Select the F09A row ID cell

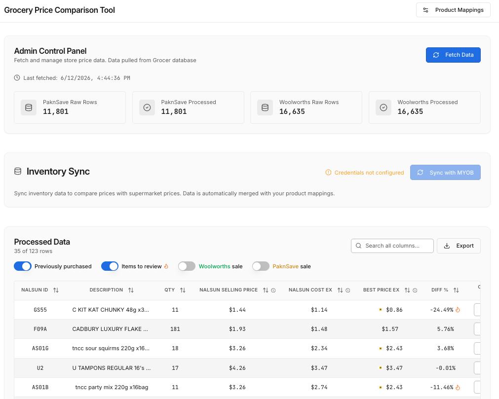click(40, 329)
